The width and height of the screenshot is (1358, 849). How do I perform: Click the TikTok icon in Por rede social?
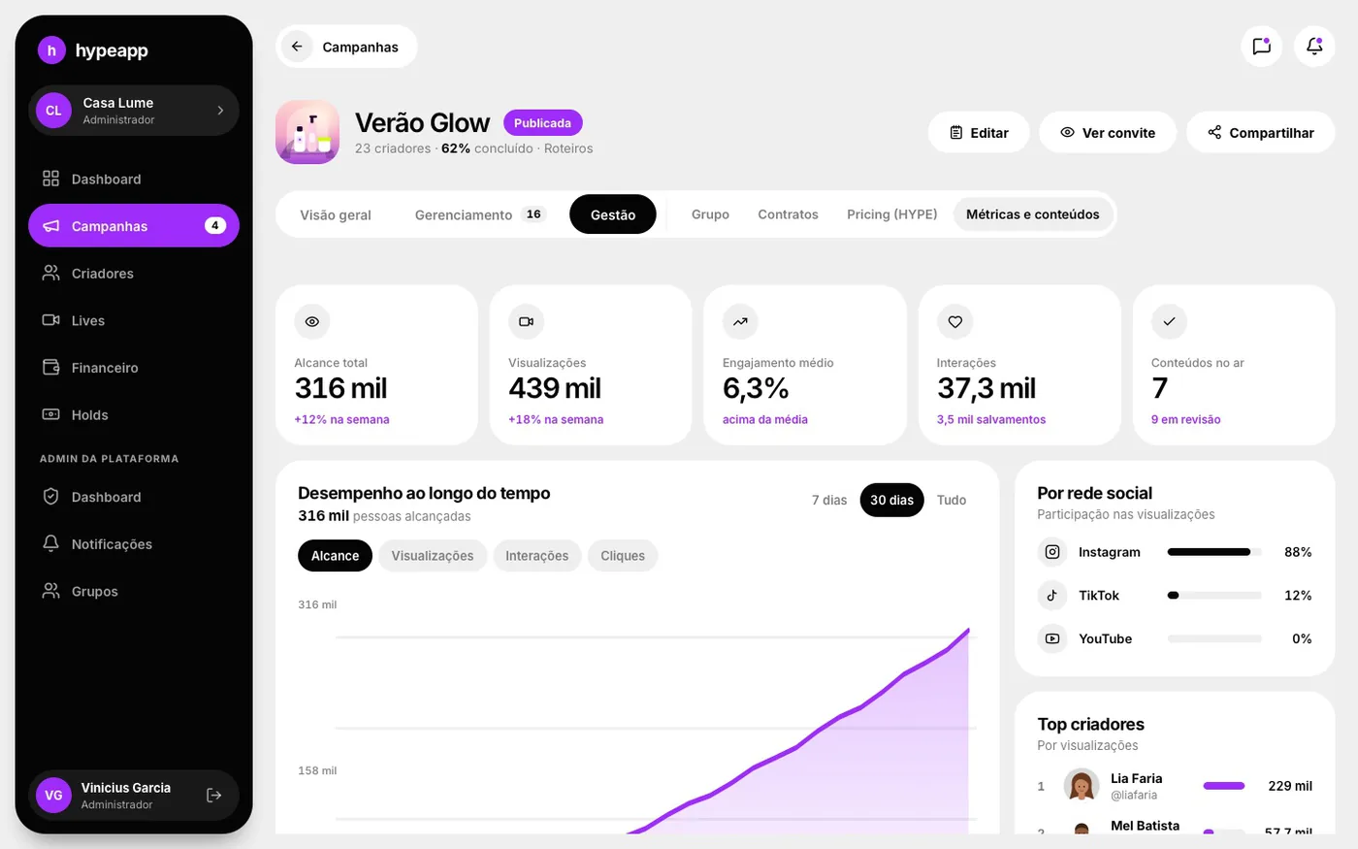point(1052,596)
